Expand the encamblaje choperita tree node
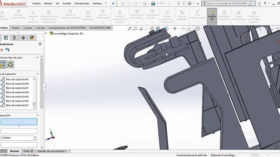280x157 pixels. [46, 34]
